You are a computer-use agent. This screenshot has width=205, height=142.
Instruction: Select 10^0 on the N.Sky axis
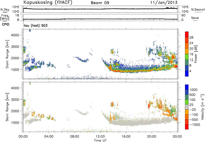(x=16, y=12)
